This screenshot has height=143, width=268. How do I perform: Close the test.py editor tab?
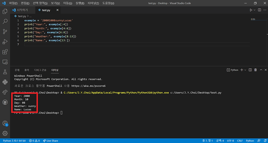[57, 10]
